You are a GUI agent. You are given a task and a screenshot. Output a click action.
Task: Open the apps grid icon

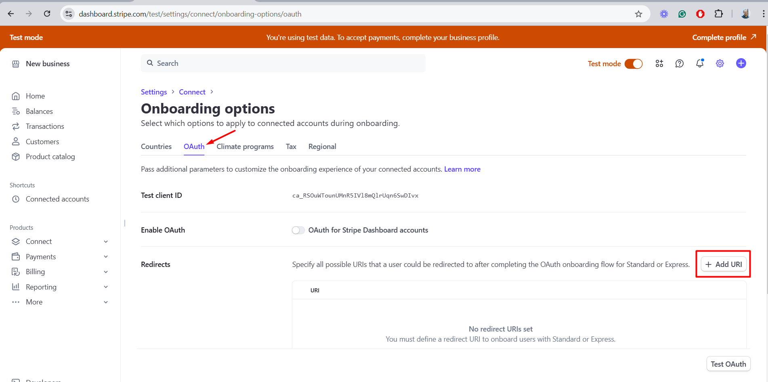pyautogui.click(x=659, y=63)
